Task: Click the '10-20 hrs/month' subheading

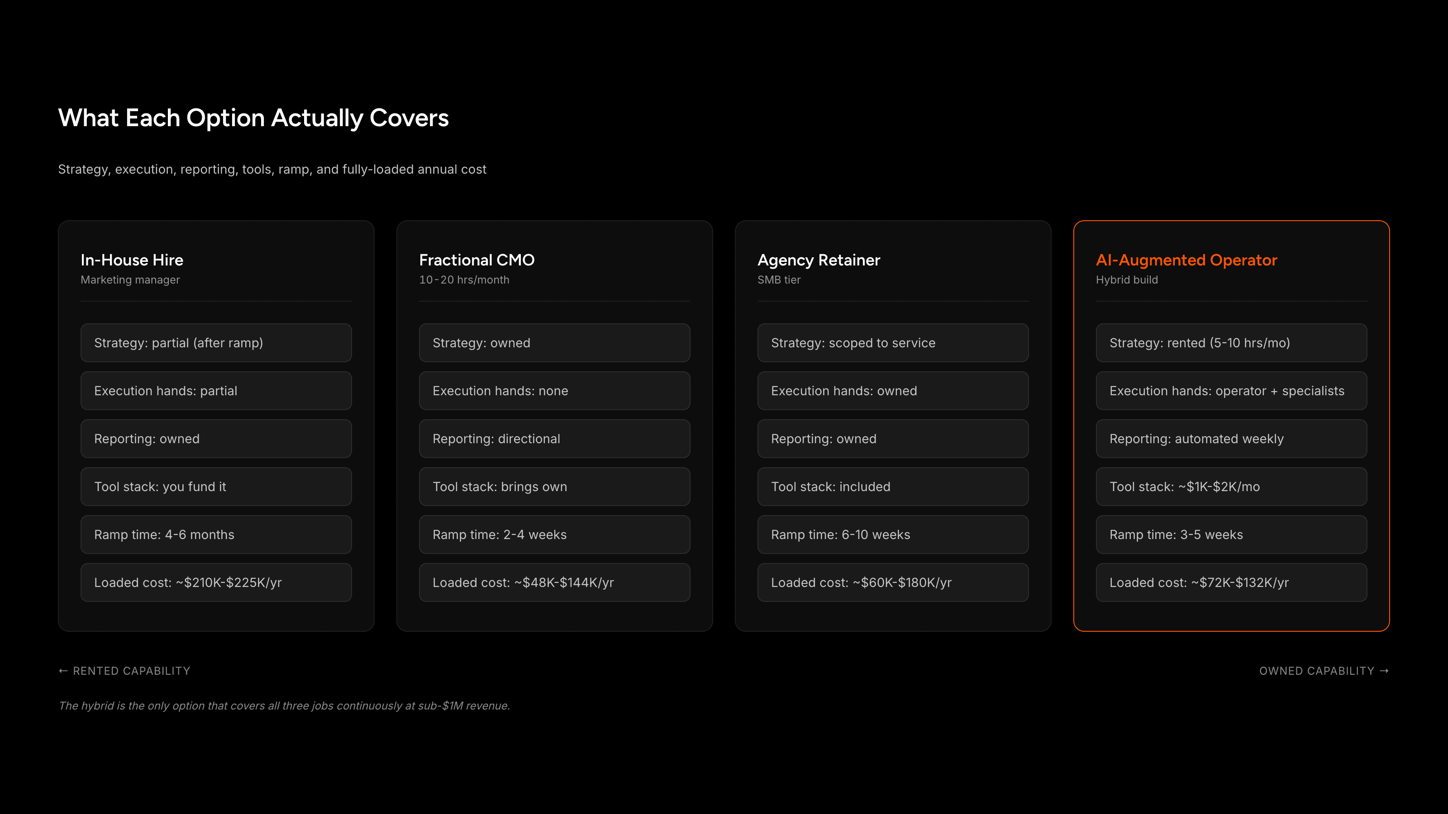Action: [464, 280]
